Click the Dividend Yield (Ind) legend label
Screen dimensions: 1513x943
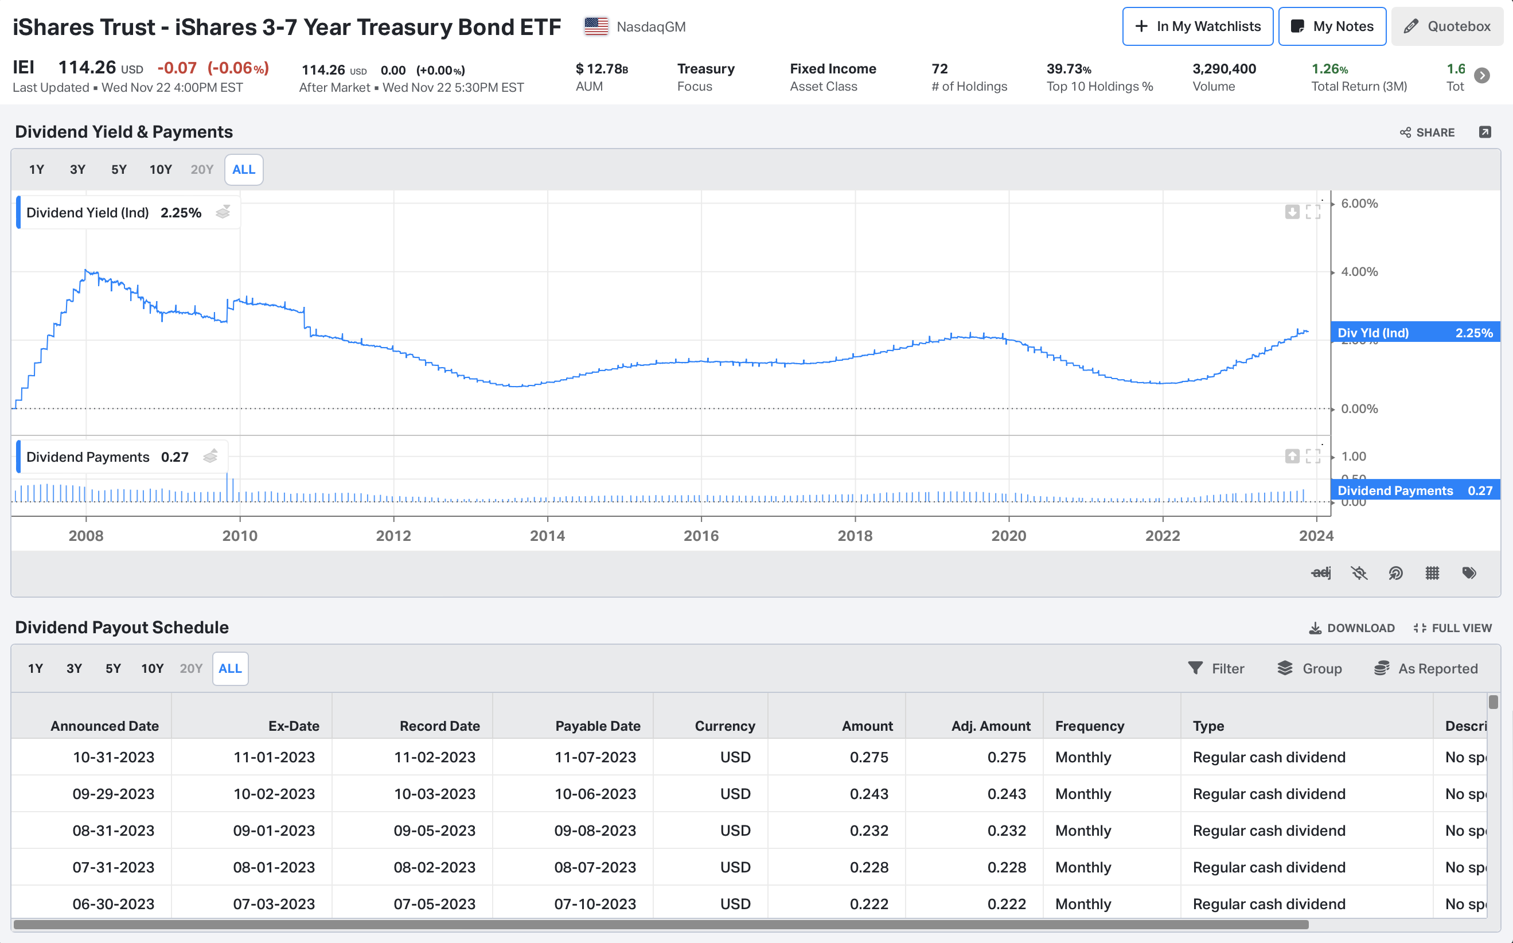(87, 213)
